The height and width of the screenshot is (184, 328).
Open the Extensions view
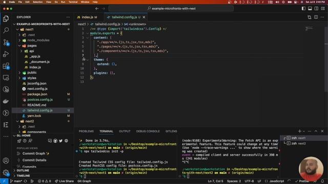click(6, 66)
